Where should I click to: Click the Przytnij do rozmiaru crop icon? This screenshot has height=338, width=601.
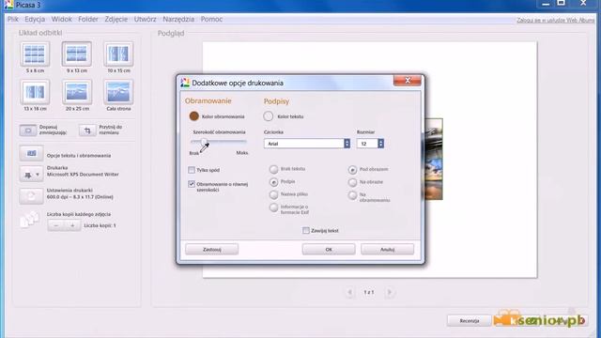(87, 131)
